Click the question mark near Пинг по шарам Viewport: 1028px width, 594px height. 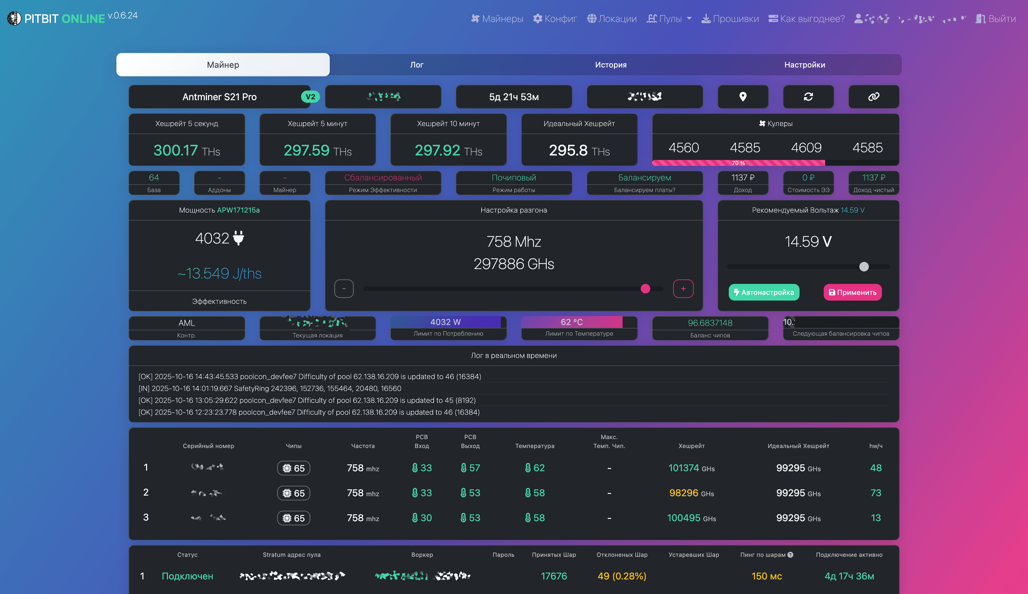point(791,554)
